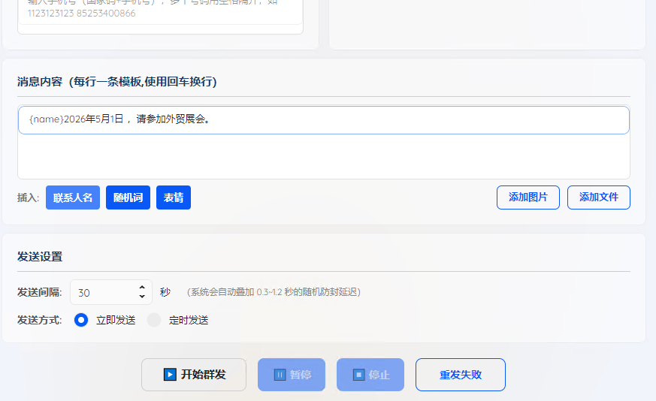The height and width of the screenshot is (401, 656).
Task: Choose the 定时发送 radio option
Action: pos(154,320)
